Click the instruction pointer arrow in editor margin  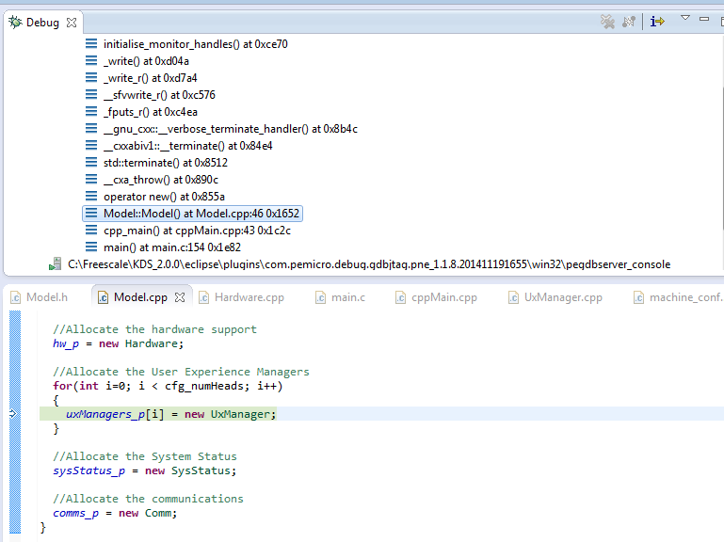pos(13,414)
